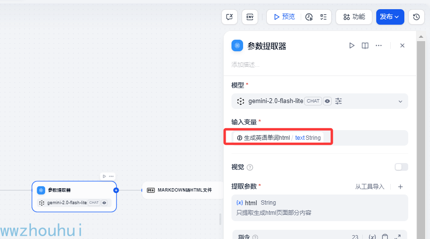Viewport: 430px width, 239px height.
Task: Copy the 指令 instruction content
Action: [385, 237]
